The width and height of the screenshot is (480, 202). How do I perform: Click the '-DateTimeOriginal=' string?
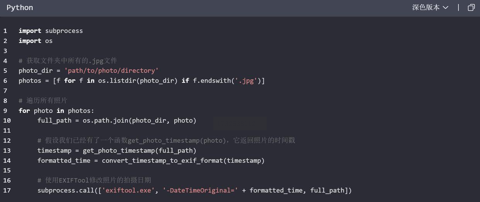coord(200,191)
